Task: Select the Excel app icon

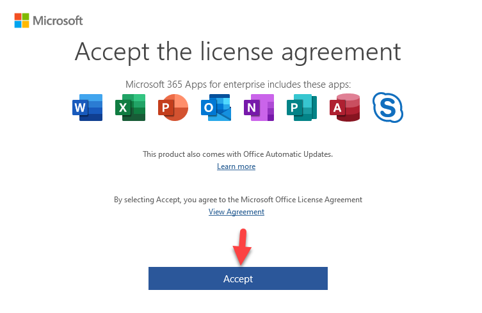Action: tap(130, 108)
